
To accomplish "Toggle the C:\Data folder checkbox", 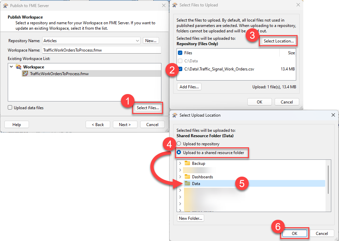I will (180, 61).
